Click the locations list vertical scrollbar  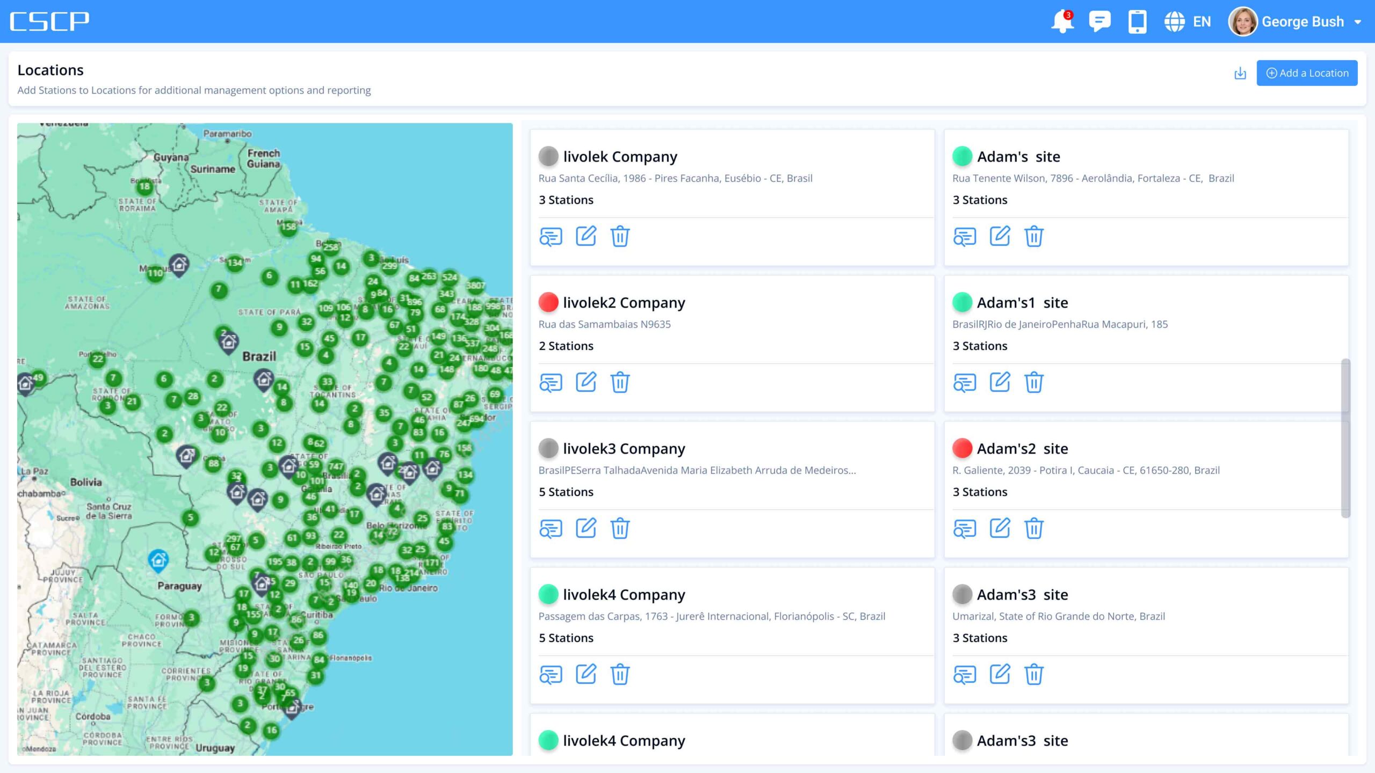point(1345,437)
